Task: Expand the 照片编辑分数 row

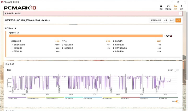Action: 114,45
